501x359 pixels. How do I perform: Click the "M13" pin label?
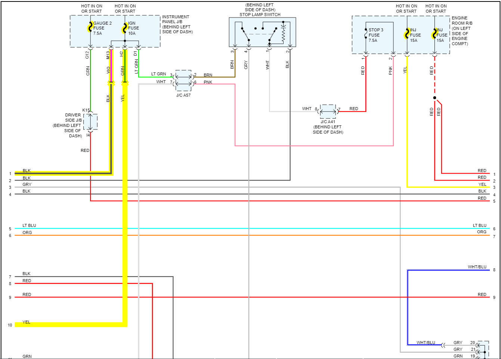tap(108, 55)
